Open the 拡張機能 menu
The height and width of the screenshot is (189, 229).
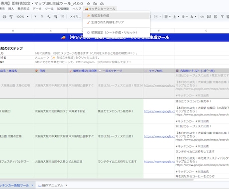63,8
